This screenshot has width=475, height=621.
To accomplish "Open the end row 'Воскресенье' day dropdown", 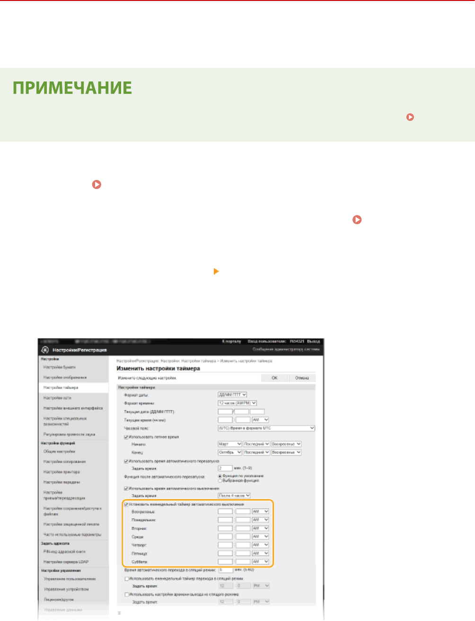I will click(x=286, y=452).
